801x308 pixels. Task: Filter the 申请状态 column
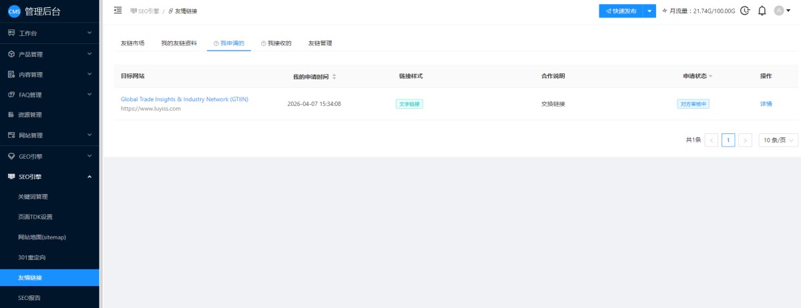coord(710,77)
